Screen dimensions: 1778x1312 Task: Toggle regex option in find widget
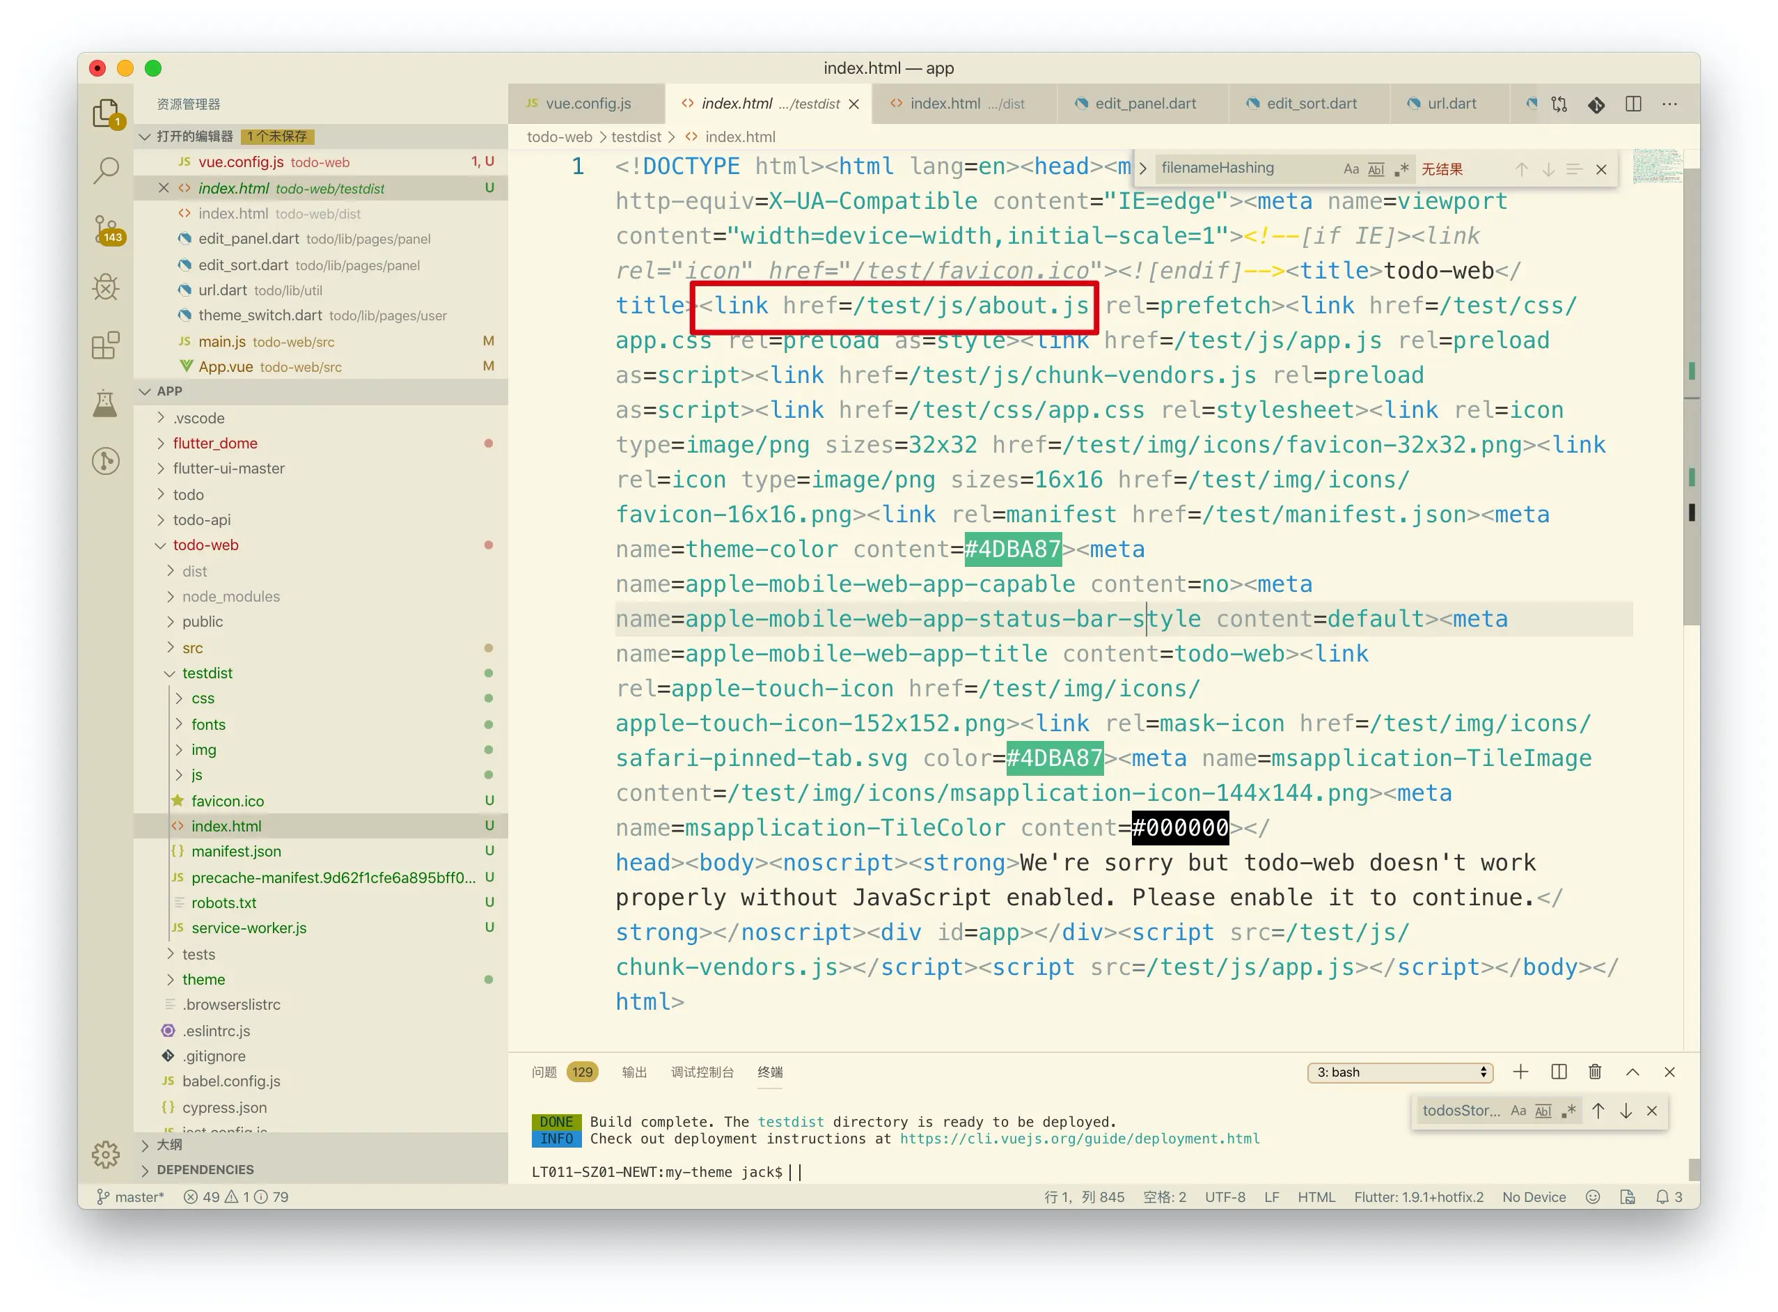coord(1403,169)
